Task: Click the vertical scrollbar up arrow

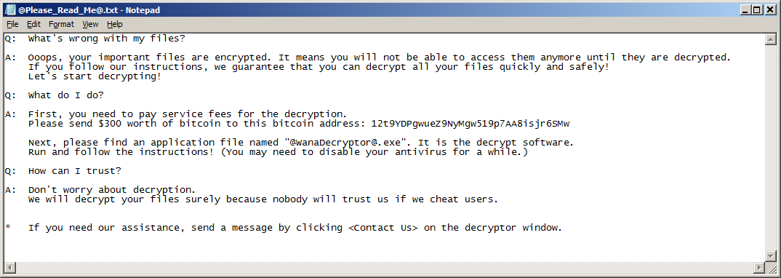Action: (x=771, y=39)
